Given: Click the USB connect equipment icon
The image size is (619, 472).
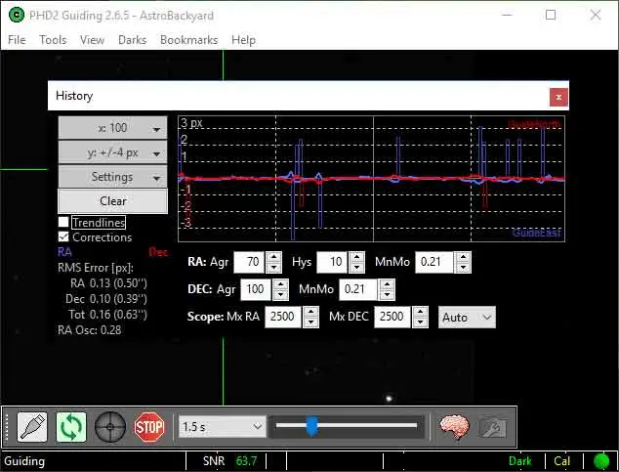Looking at the screenshot, I should (32, 427).
